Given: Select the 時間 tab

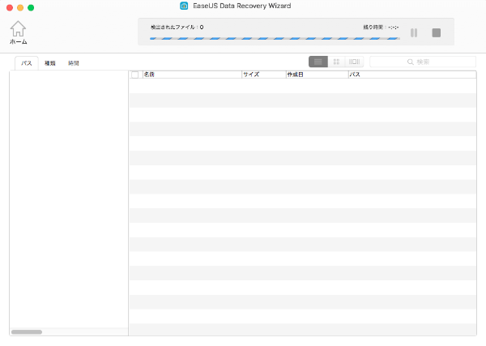Looking at the screenshot, I should 74,63.
